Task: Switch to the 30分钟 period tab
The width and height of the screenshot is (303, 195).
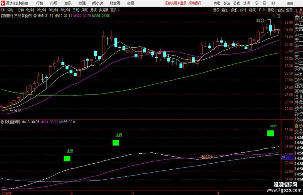Action: click(53, 10)
